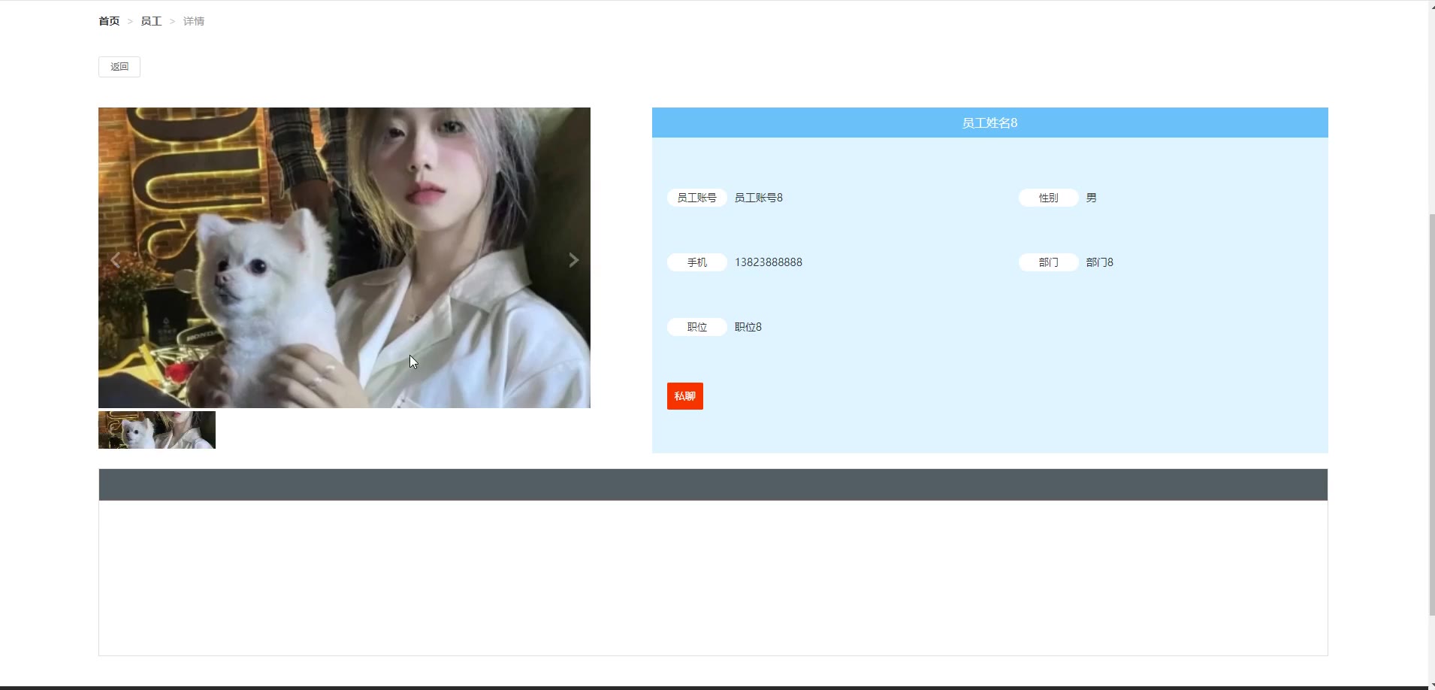Click the 返回 button

pos(119,67)
